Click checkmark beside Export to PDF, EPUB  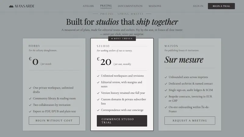[x=30, y=111]
